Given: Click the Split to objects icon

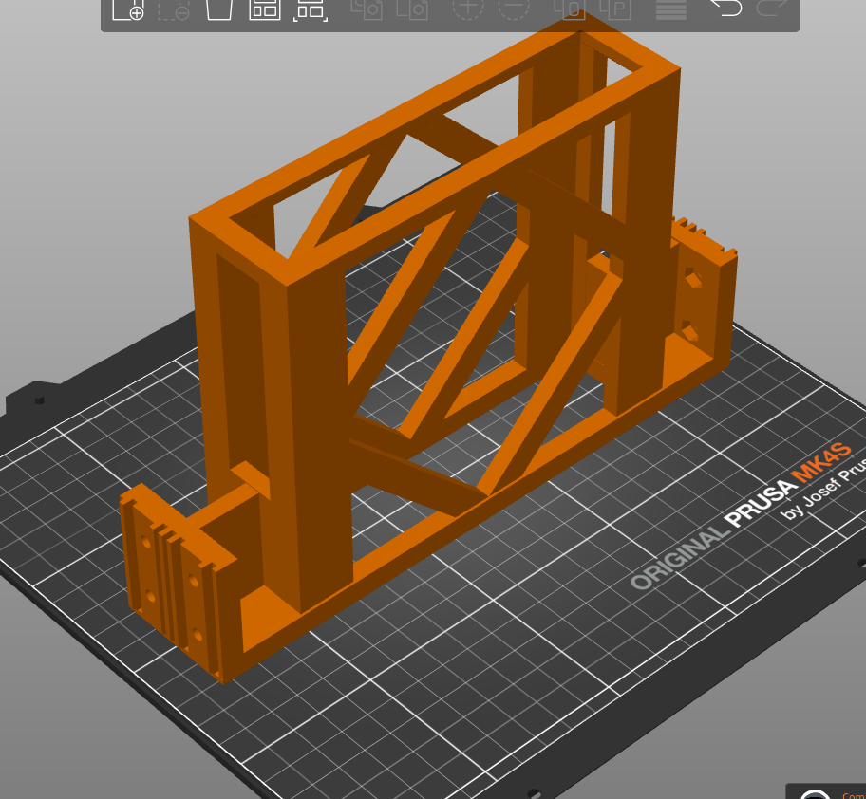Looking at the screenshot, I should [x=570, y=9].
